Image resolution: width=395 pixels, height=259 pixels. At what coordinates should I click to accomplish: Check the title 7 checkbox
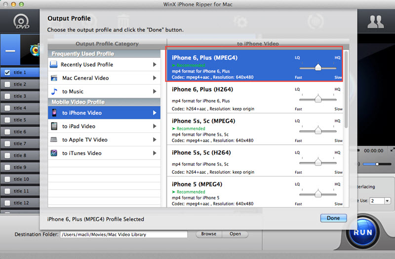click(x=7, y=143)
